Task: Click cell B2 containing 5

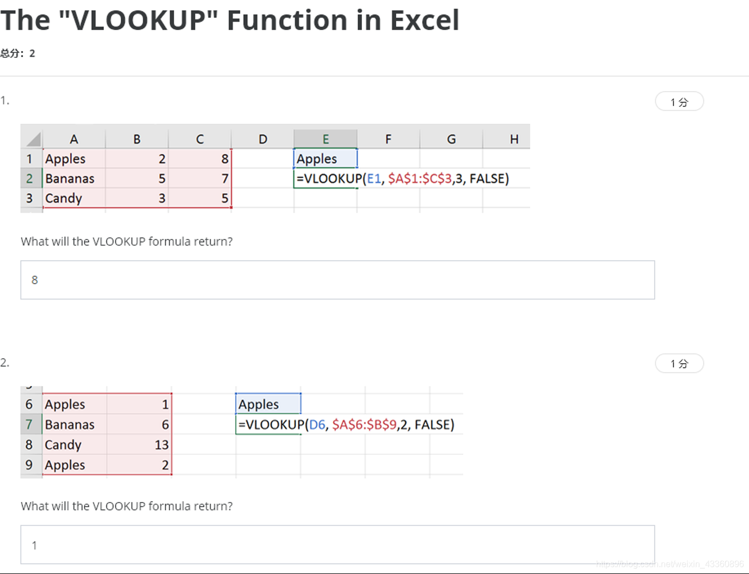Action: (137, 179)
